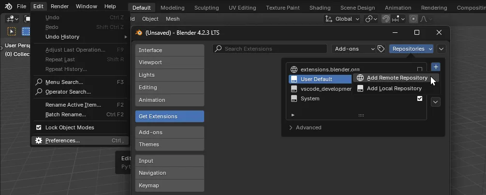
Task: Select the User Default repository row
Action: click(x=321, y=79)
